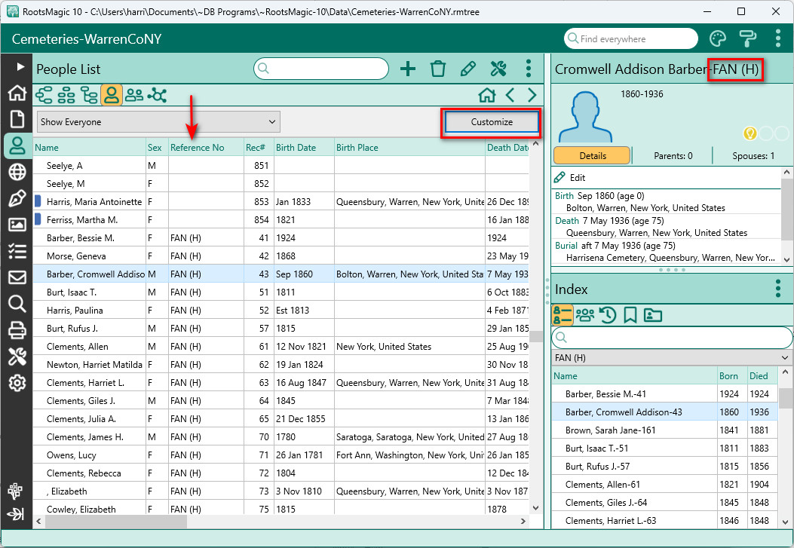Click the Edit person pencil icon
This screenshot has width=794, height=548.
point(468,69)
